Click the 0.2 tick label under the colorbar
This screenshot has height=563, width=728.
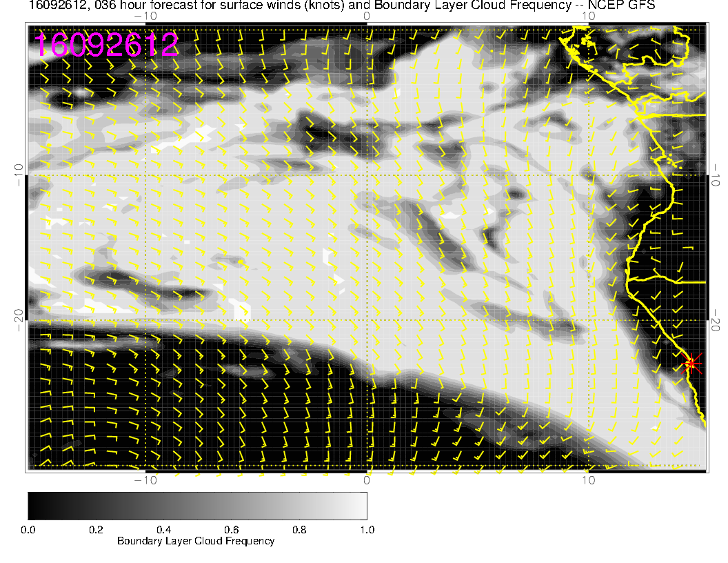point(96,530)
